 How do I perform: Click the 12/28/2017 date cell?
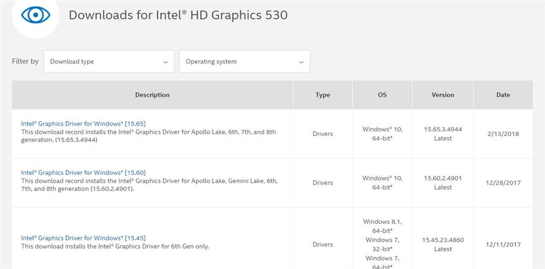503,183
